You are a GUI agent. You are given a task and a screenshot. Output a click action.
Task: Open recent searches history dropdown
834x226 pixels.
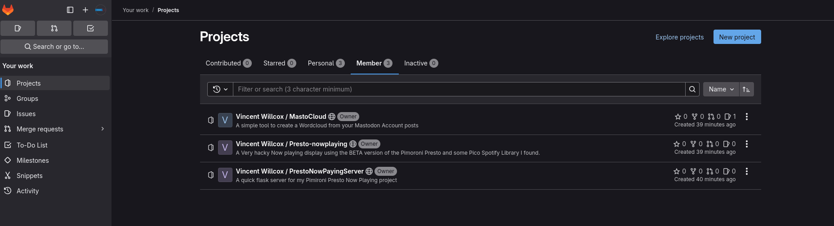tap(220, 89)
